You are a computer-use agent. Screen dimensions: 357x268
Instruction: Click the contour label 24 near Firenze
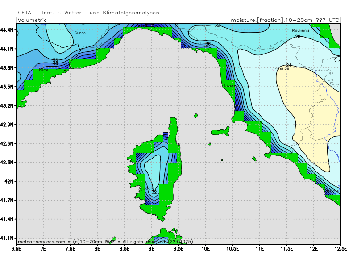coord(289,65)
